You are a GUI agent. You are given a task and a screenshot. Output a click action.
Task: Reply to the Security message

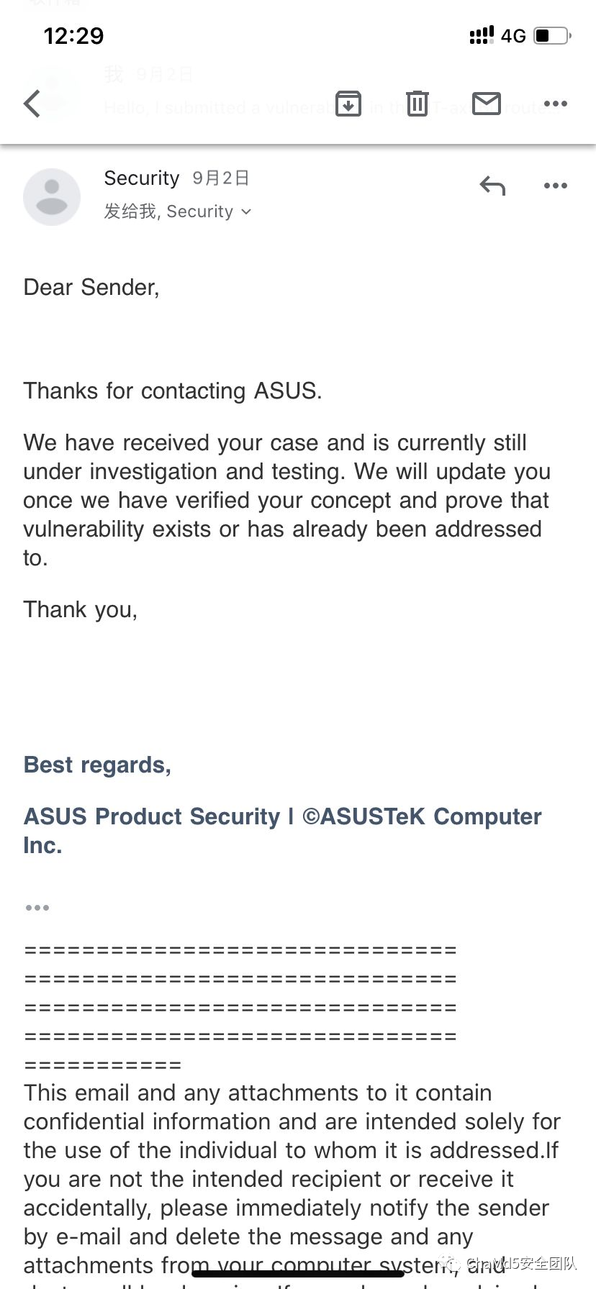493,186
